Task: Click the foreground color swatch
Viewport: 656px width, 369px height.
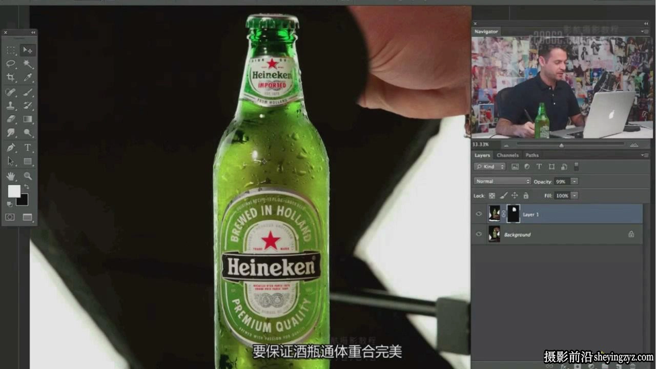Action: coord(14,191)
